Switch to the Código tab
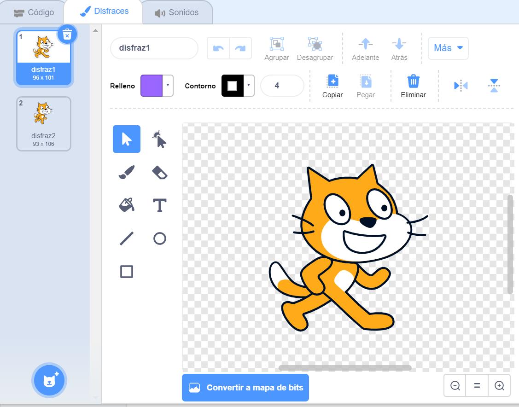Viewport: 519px width, 407px height. [x=34, y=12]
